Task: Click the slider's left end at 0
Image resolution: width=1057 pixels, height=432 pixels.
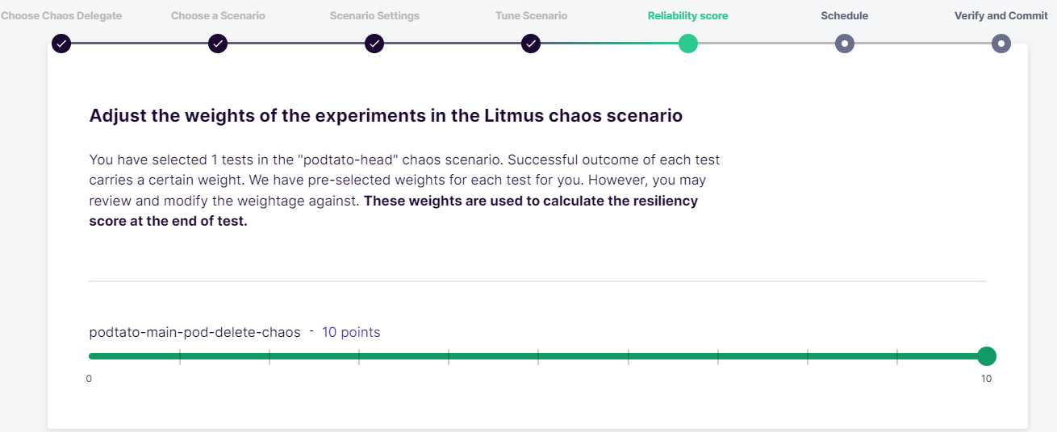Action: tap(90, 356)
